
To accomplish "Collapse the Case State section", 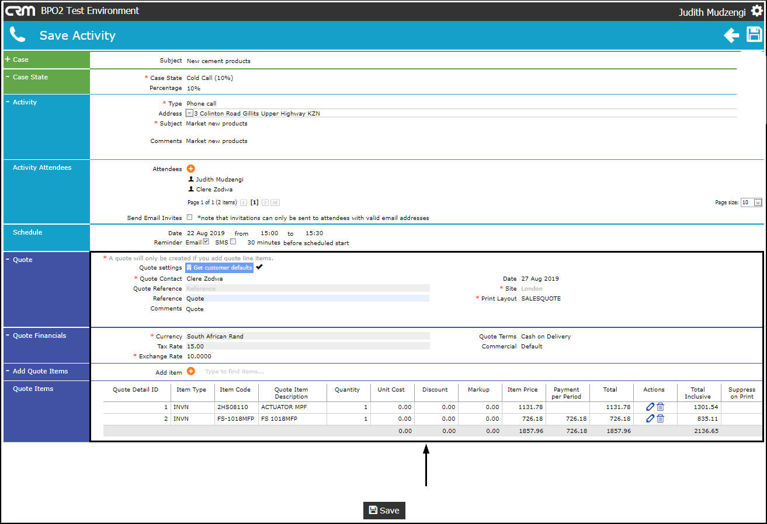I will (x=8, y=77).
